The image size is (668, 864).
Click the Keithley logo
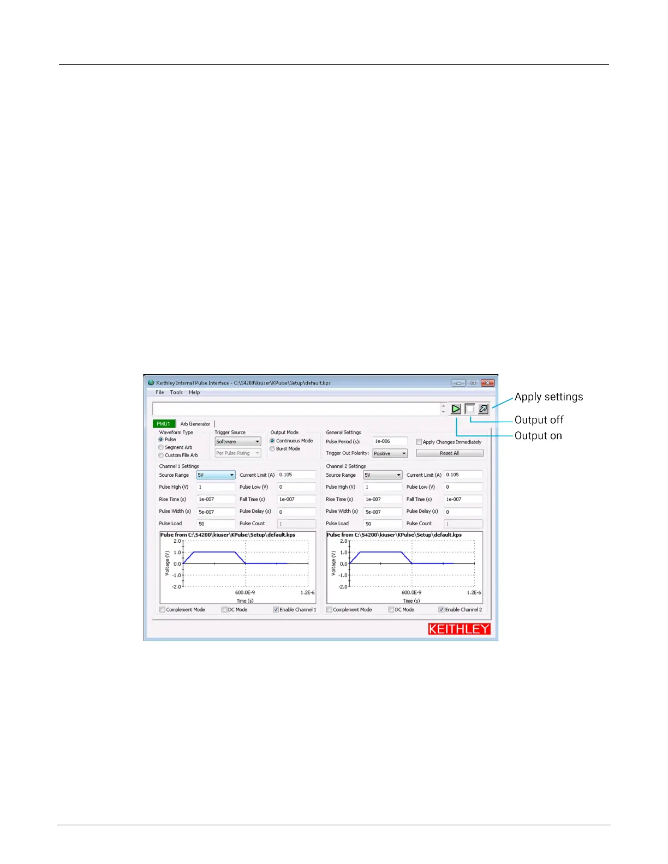coord(459,629)
